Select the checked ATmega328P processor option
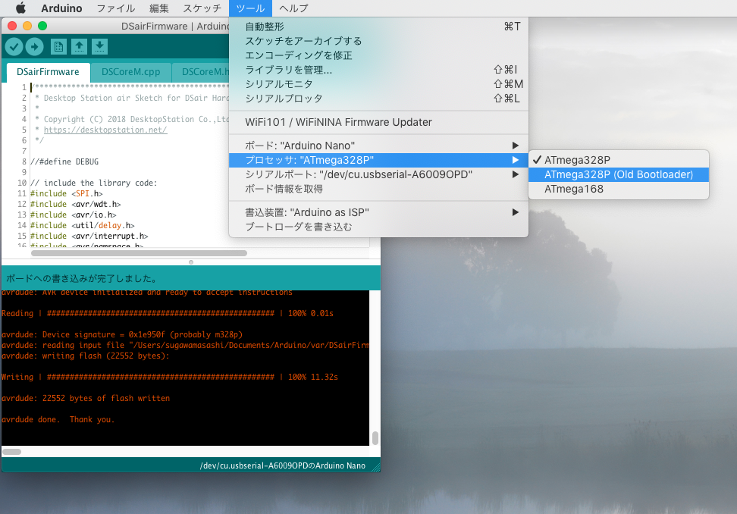737x514 pixels. click(x=619, y=160)
